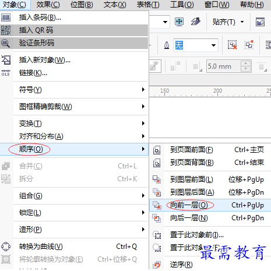
Task: Click the barcode icon beside 插入条码
Action: [6, 17]
